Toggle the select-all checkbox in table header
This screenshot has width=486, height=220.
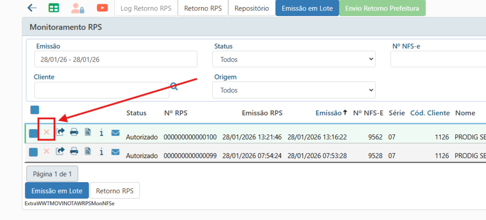(x=35, y=110)
